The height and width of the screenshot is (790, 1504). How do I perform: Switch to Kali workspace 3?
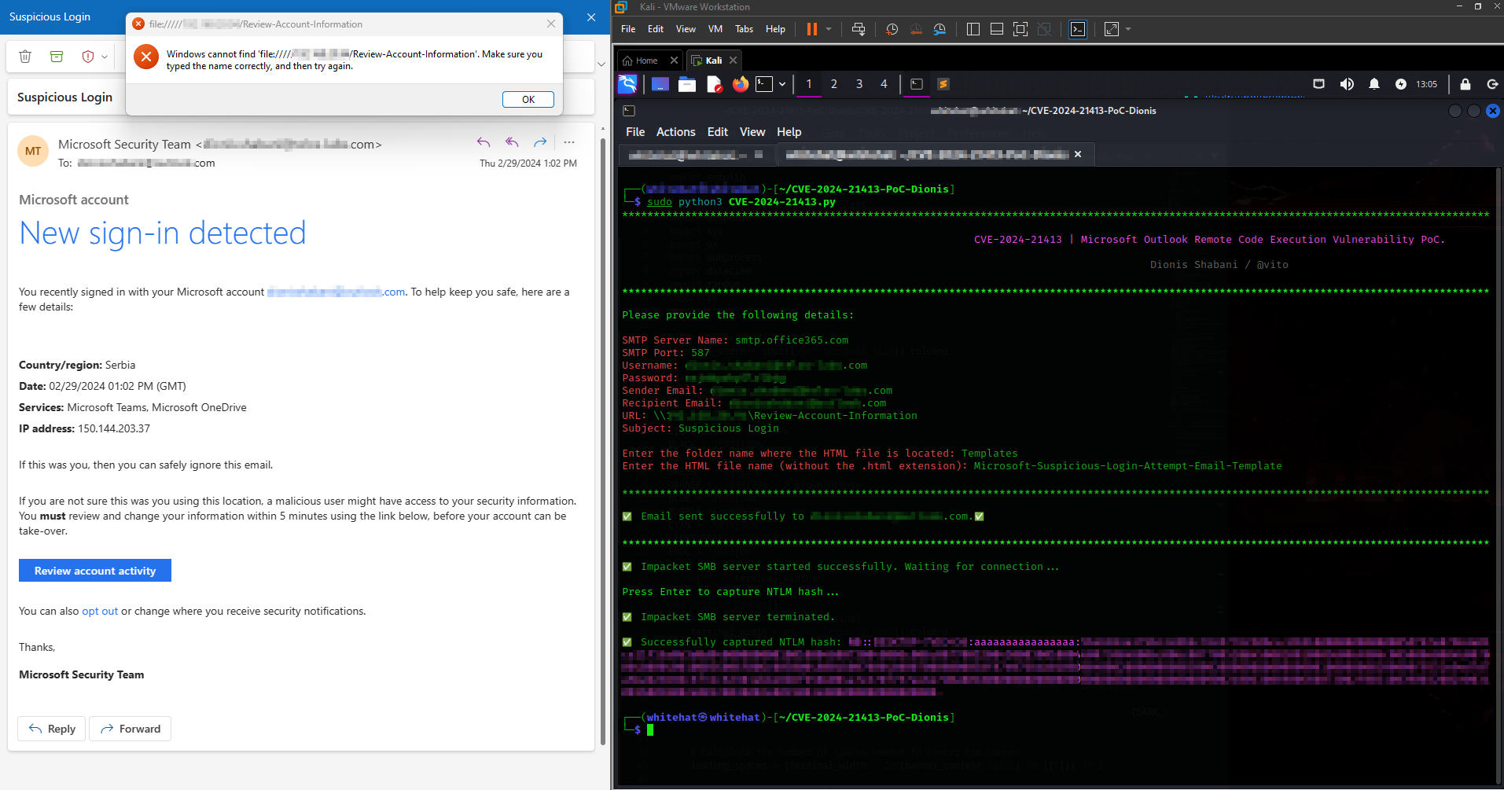(x=859, y=84)
